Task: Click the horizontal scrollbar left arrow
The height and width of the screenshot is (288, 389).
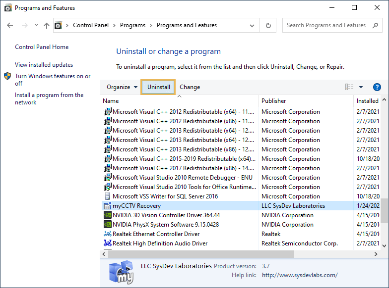Action: point(104,254)
